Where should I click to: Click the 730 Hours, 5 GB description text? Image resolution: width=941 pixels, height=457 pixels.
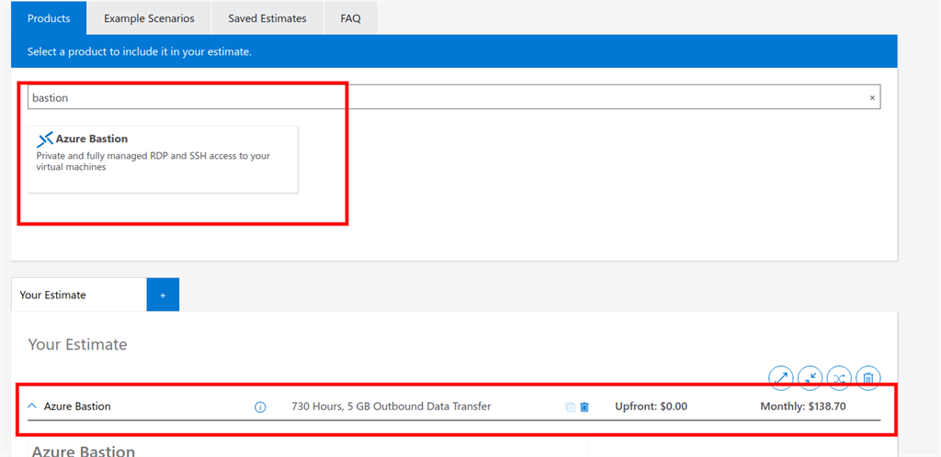(391, 407)
